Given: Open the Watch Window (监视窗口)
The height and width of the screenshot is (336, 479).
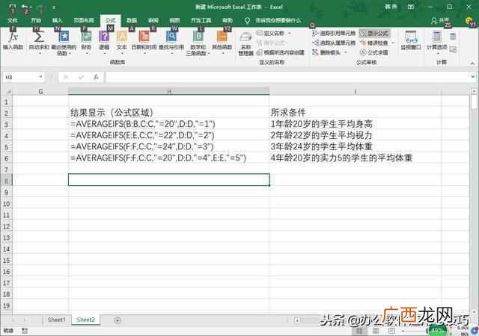Looking at the screenshot, I should click(411, 40).
